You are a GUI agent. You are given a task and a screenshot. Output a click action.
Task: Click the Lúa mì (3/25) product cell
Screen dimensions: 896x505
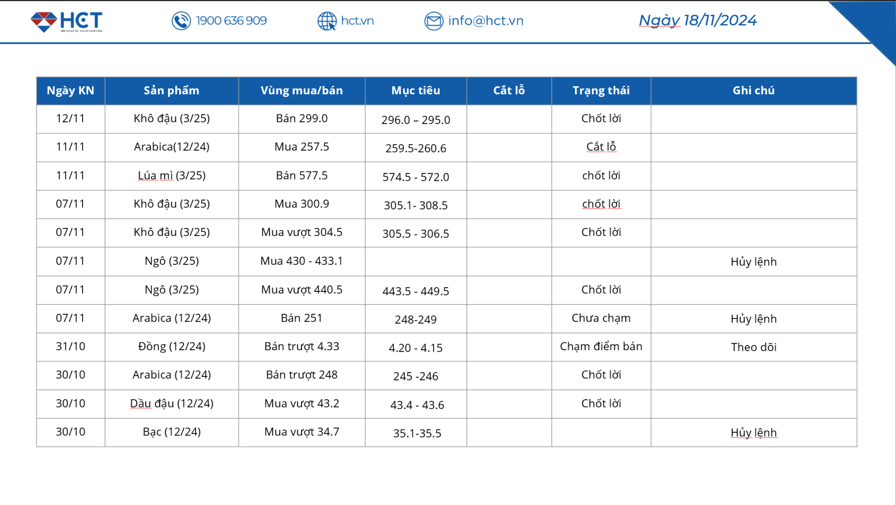click(x=171, y=176)
